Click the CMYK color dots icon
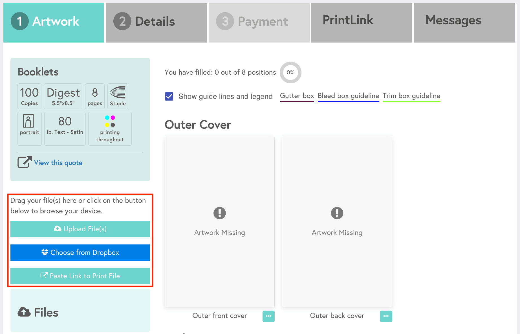Image resolution: width=520 pixels, height=334 pixels. [110, 121]
